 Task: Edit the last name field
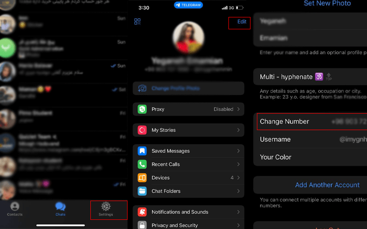tap(310, 38)
